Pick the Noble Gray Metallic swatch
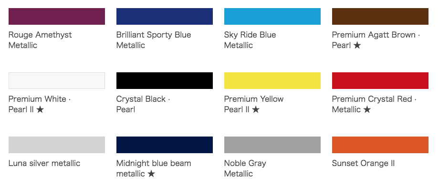Screen dimensions: 439x186 click(x=272, y=145)
